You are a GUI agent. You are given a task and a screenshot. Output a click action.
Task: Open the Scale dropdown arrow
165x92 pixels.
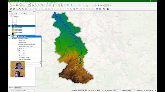[103, 91]
